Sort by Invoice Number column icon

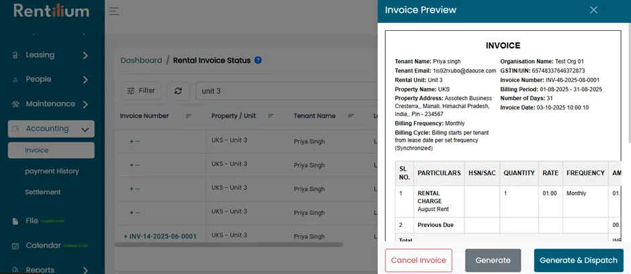[x=189, y=116]
